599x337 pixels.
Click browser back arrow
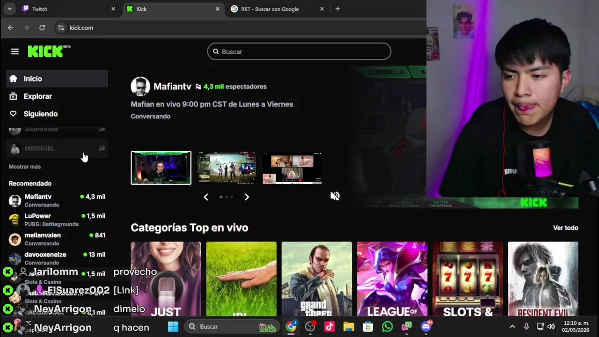coord(11,28)
